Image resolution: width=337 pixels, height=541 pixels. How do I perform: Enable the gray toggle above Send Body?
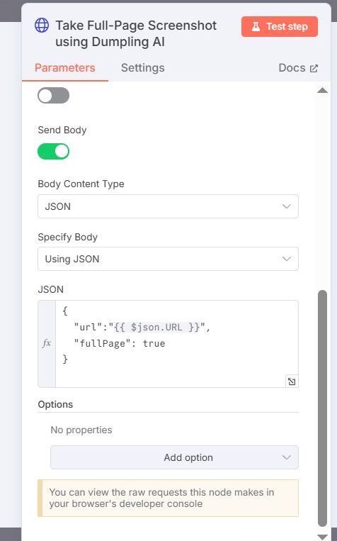click(x=53, y=96)
